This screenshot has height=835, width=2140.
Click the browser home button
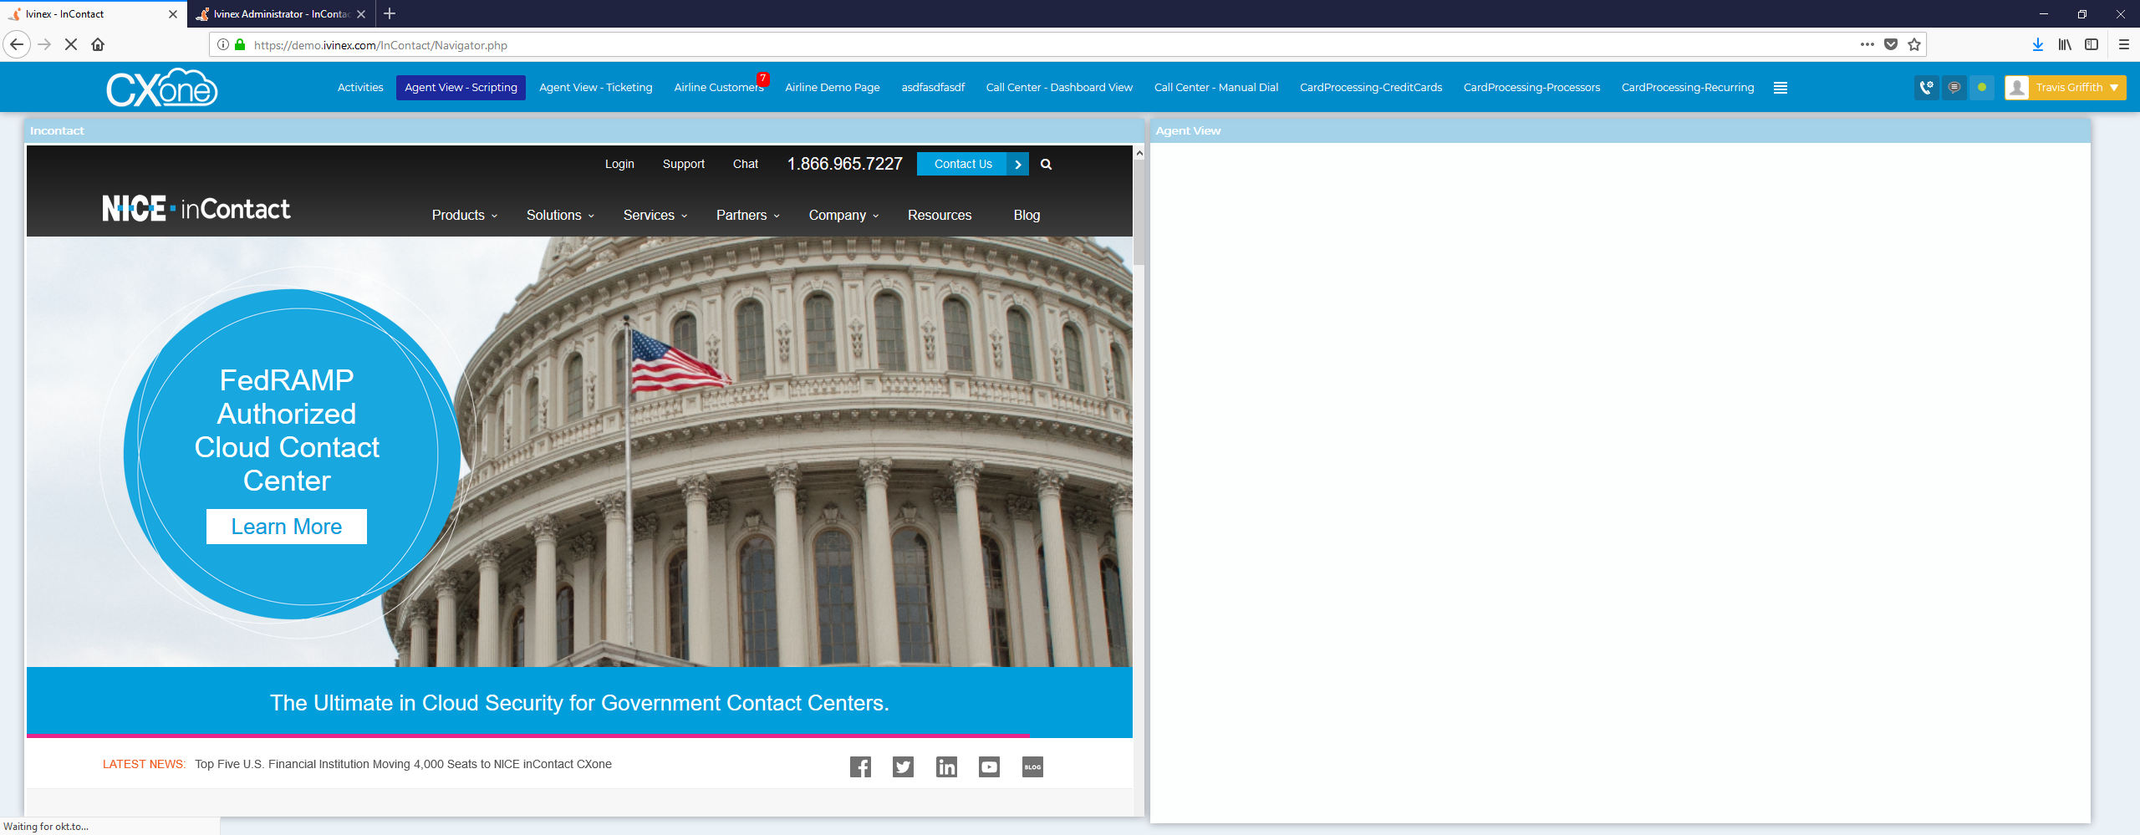coord(98,44)
